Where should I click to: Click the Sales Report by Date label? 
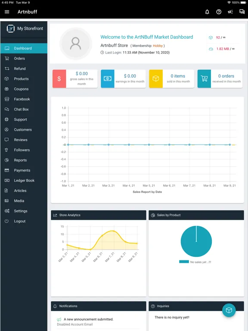point(147,192)
